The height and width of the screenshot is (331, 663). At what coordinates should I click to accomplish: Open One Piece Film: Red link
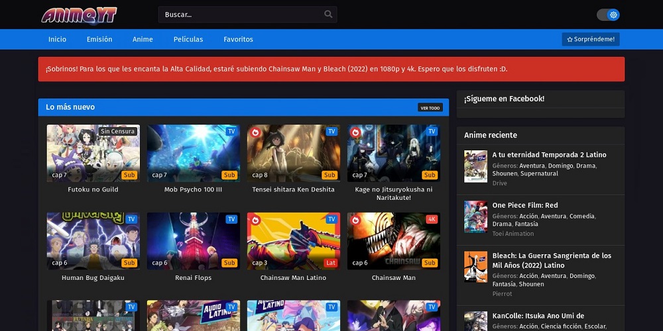(x=525, y=205)
